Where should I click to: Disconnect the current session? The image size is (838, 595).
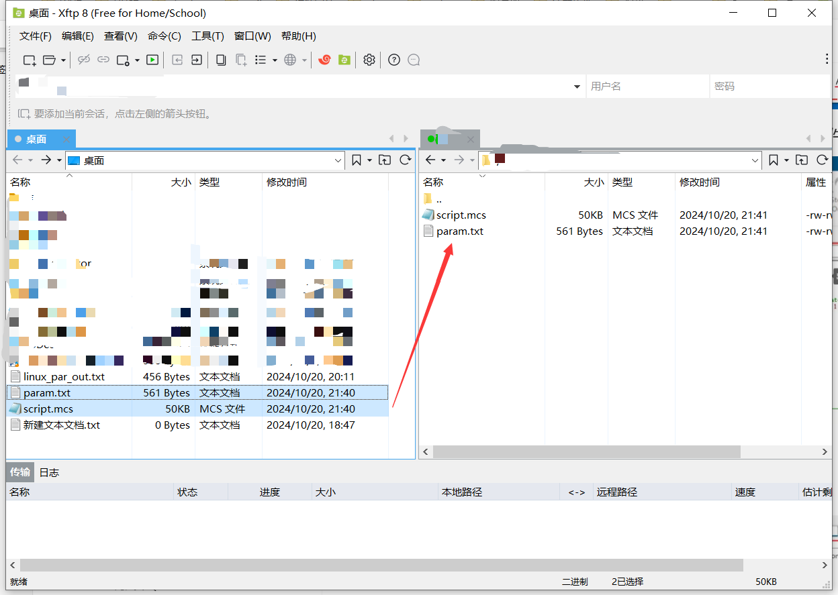pyautogui.click(x=83, y=60)
